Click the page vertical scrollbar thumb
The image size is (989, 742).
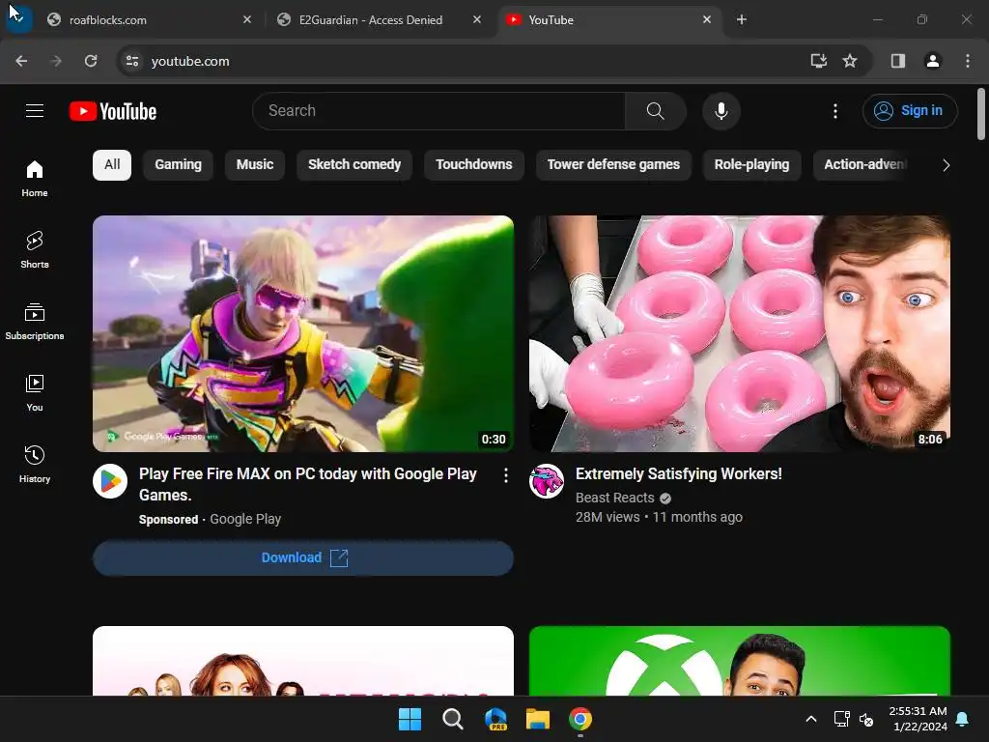point(981,114)
